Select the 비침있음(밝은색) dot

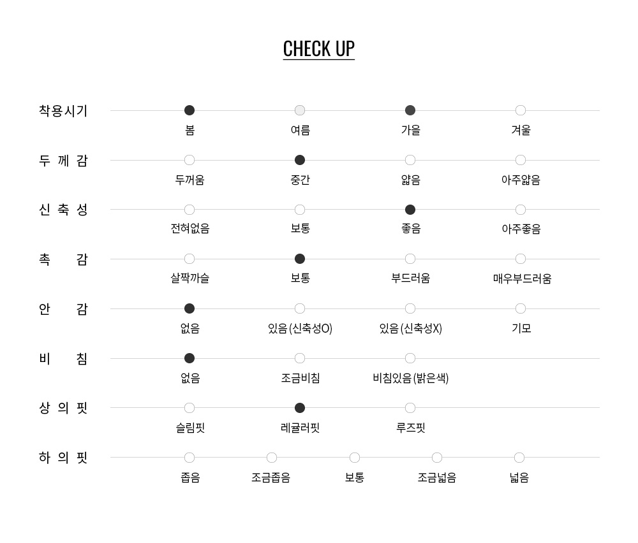click(x=410, y=358)
